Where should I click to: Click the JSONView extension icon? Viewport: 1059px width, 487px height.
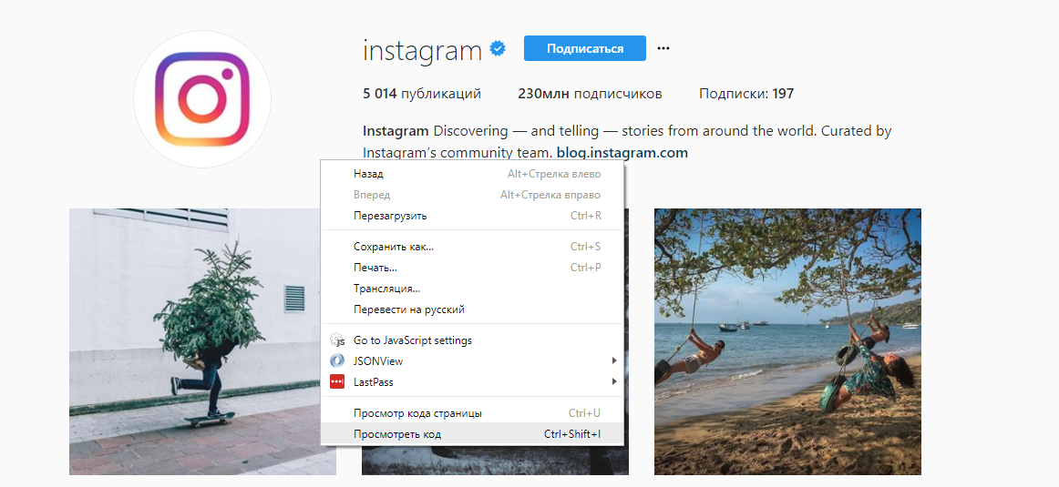click(337, 360)
